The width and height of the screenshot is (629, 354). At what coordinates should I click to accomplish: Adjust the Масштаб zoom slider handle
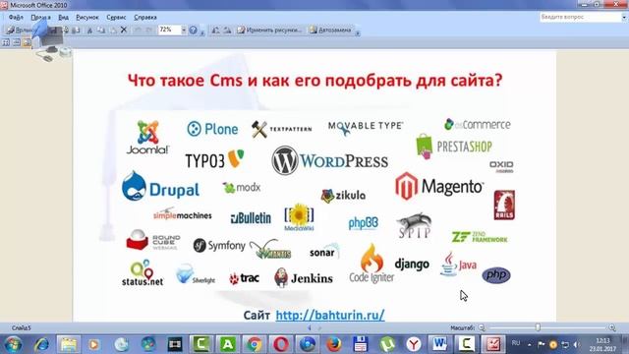538,327
